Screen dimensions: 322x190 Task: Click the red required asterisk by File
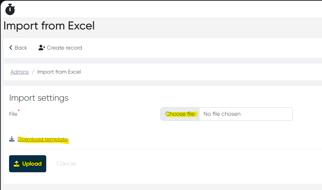[x=19, y=111]
